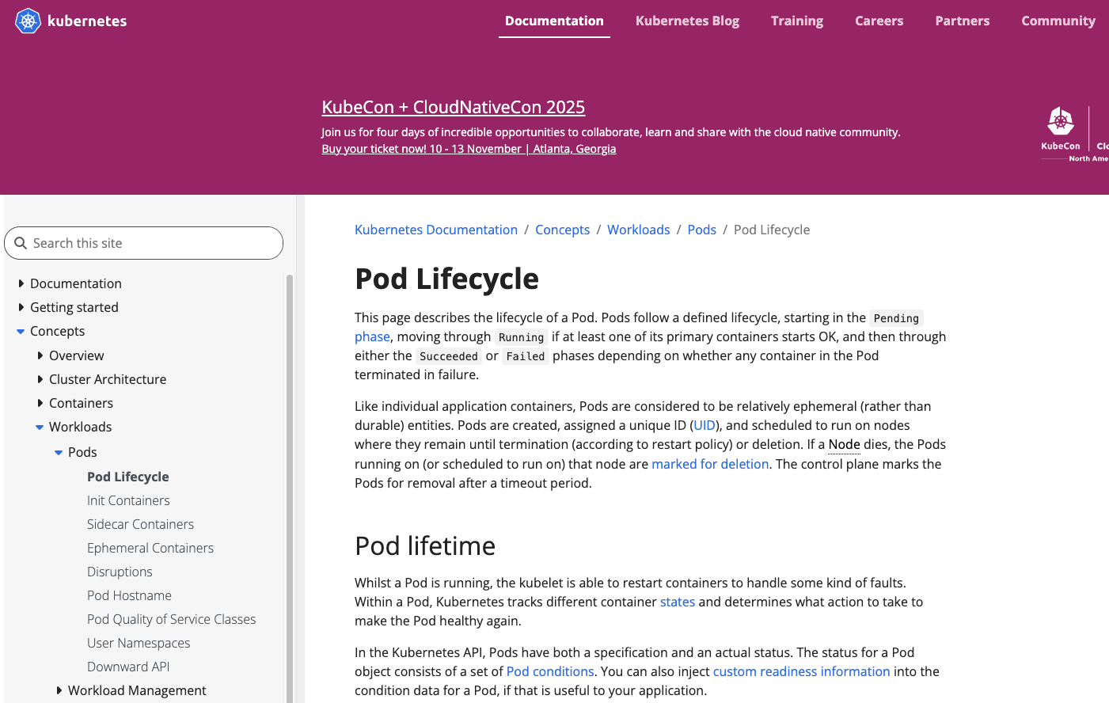Viewport: 1109px width, 703px height.
Task: Click the search magnifier icon
Action: (21, 243)
